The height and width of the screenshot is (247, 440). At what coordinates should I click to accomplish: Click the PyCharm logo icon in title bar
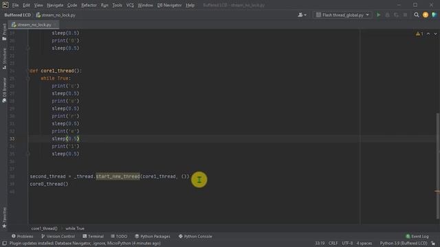pos(5,5)
